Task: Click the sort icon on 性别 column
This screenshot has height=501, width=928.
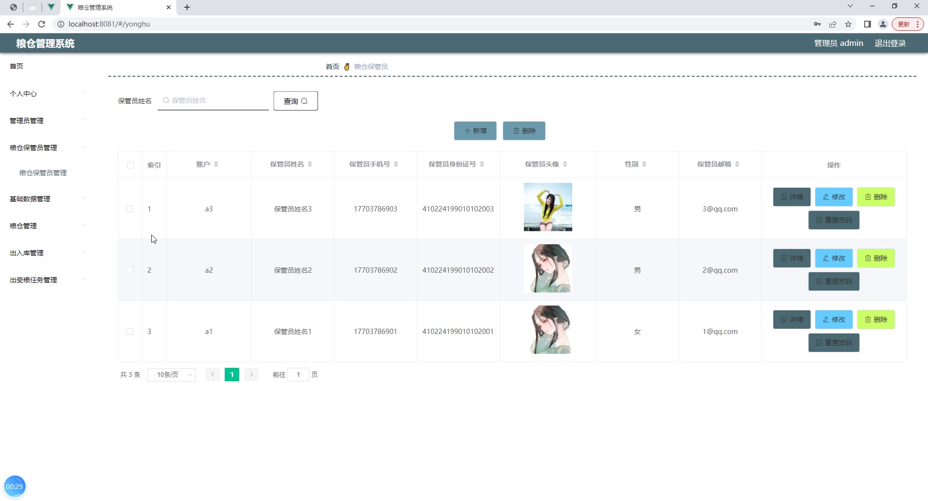Action: click(x=644, y=165)
